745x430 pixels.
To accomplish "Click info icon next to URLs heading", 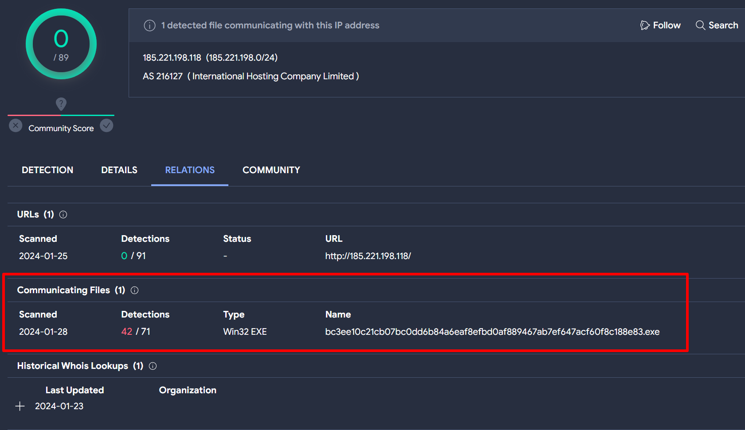I will tap(63, 215).
